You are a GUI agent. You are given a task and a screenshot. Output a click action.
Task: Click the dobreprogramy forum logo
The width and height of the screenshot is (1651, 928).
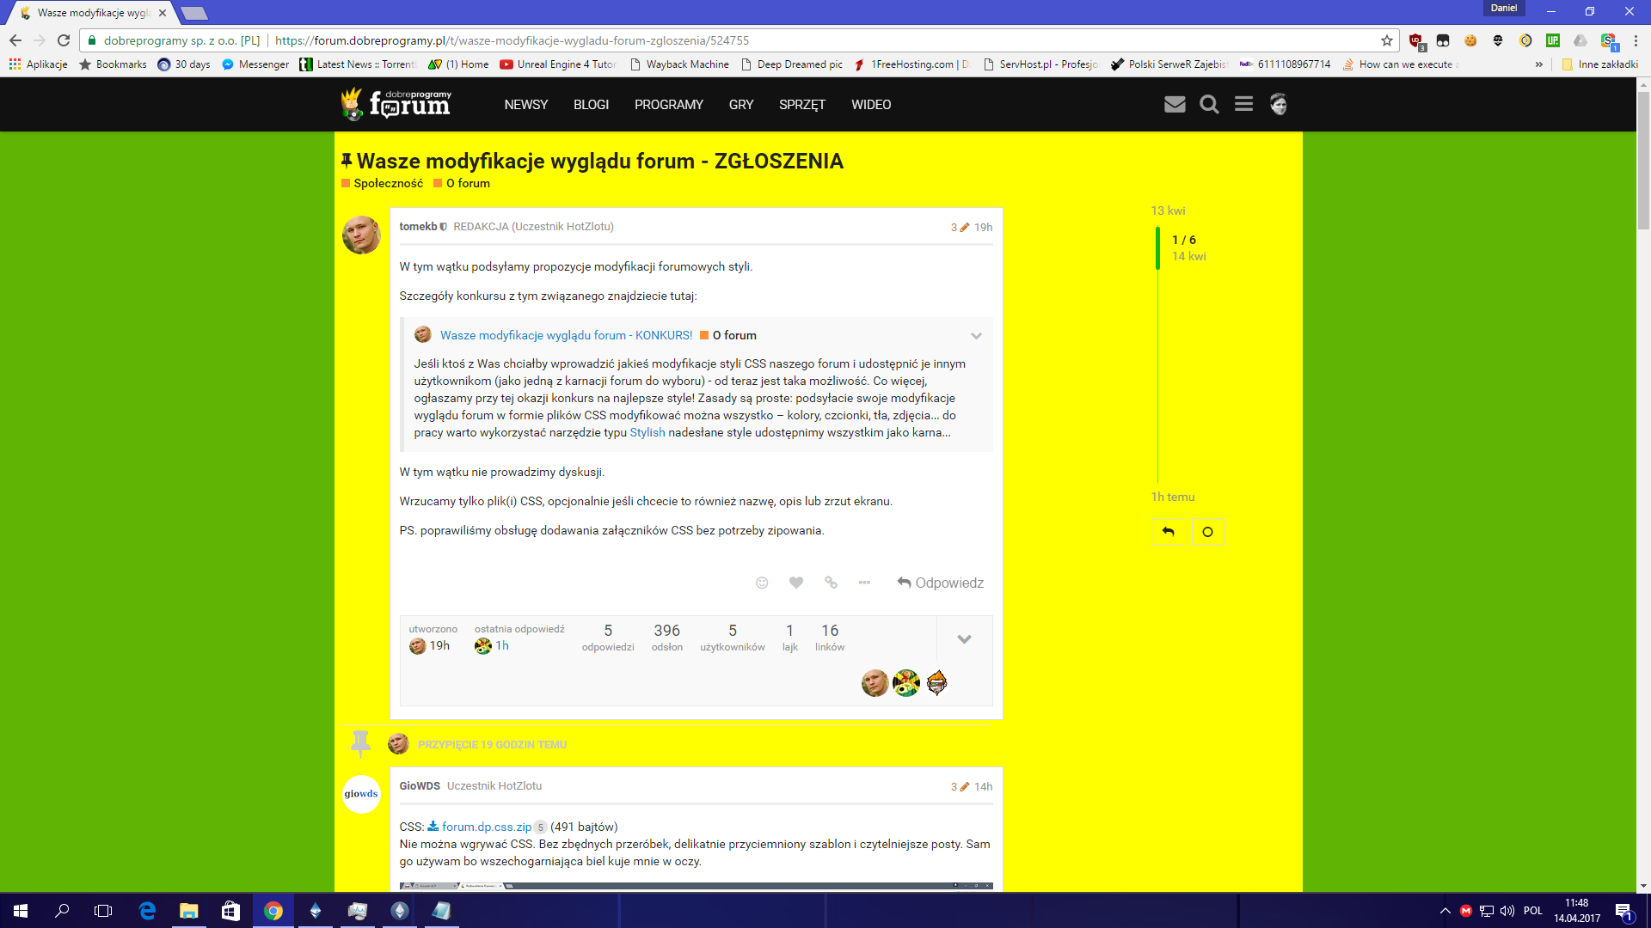[x=396, y=104]
